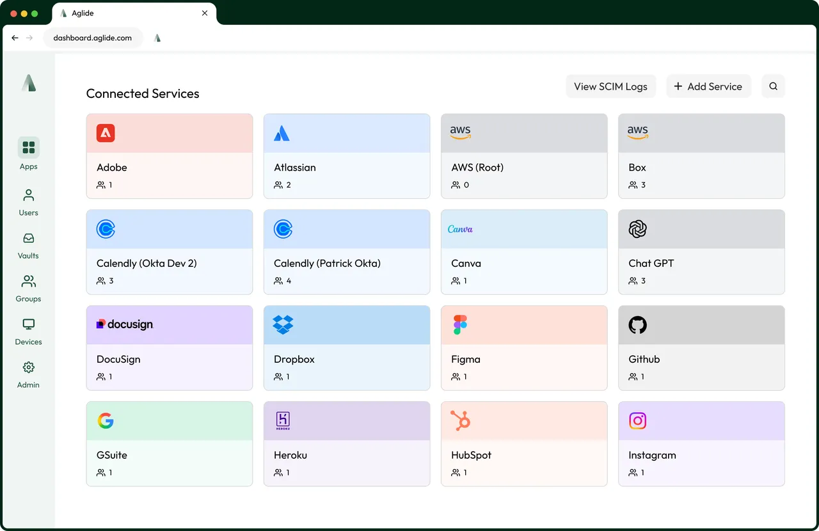The height and width of the screenshot is (531, 819).
Task: Click the Add Service button
Action: (708, 86)
